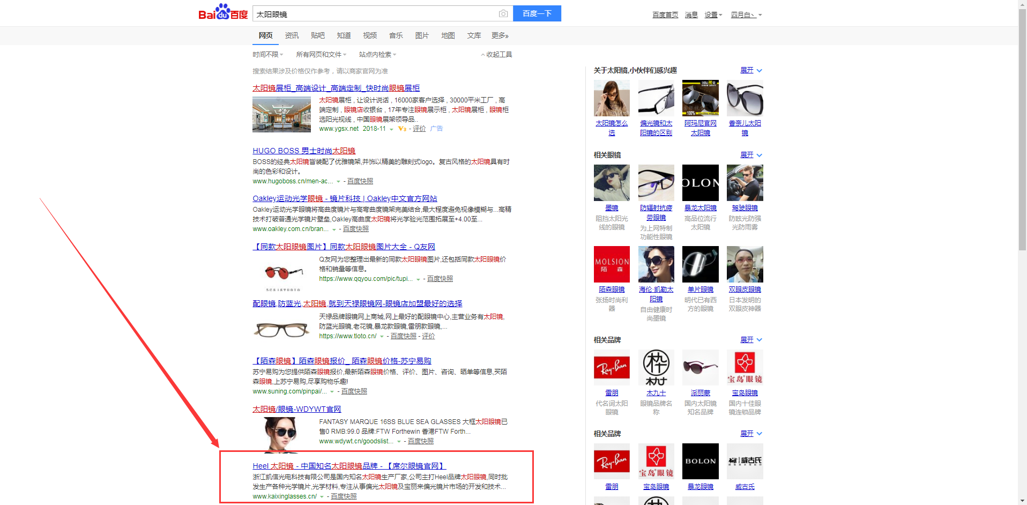This screenshot has width=1027, height=505.
Task: Open the 威古氏 brand logo
Action: point(745,461)
